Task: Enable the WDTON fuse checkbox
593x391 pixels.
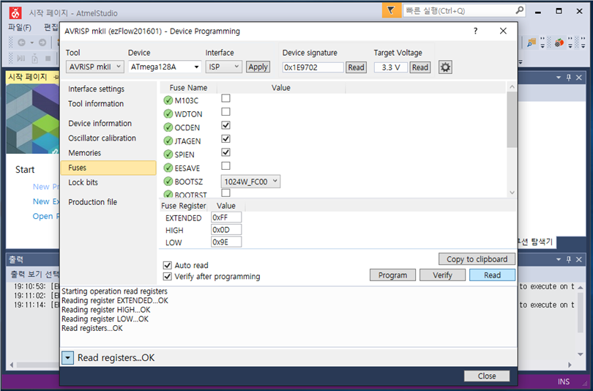Action: 225,112
